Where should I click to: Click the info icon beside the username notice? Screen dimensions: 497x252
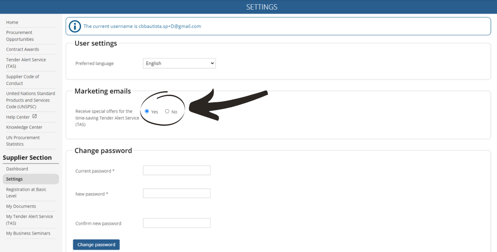(x=75, y=26)
